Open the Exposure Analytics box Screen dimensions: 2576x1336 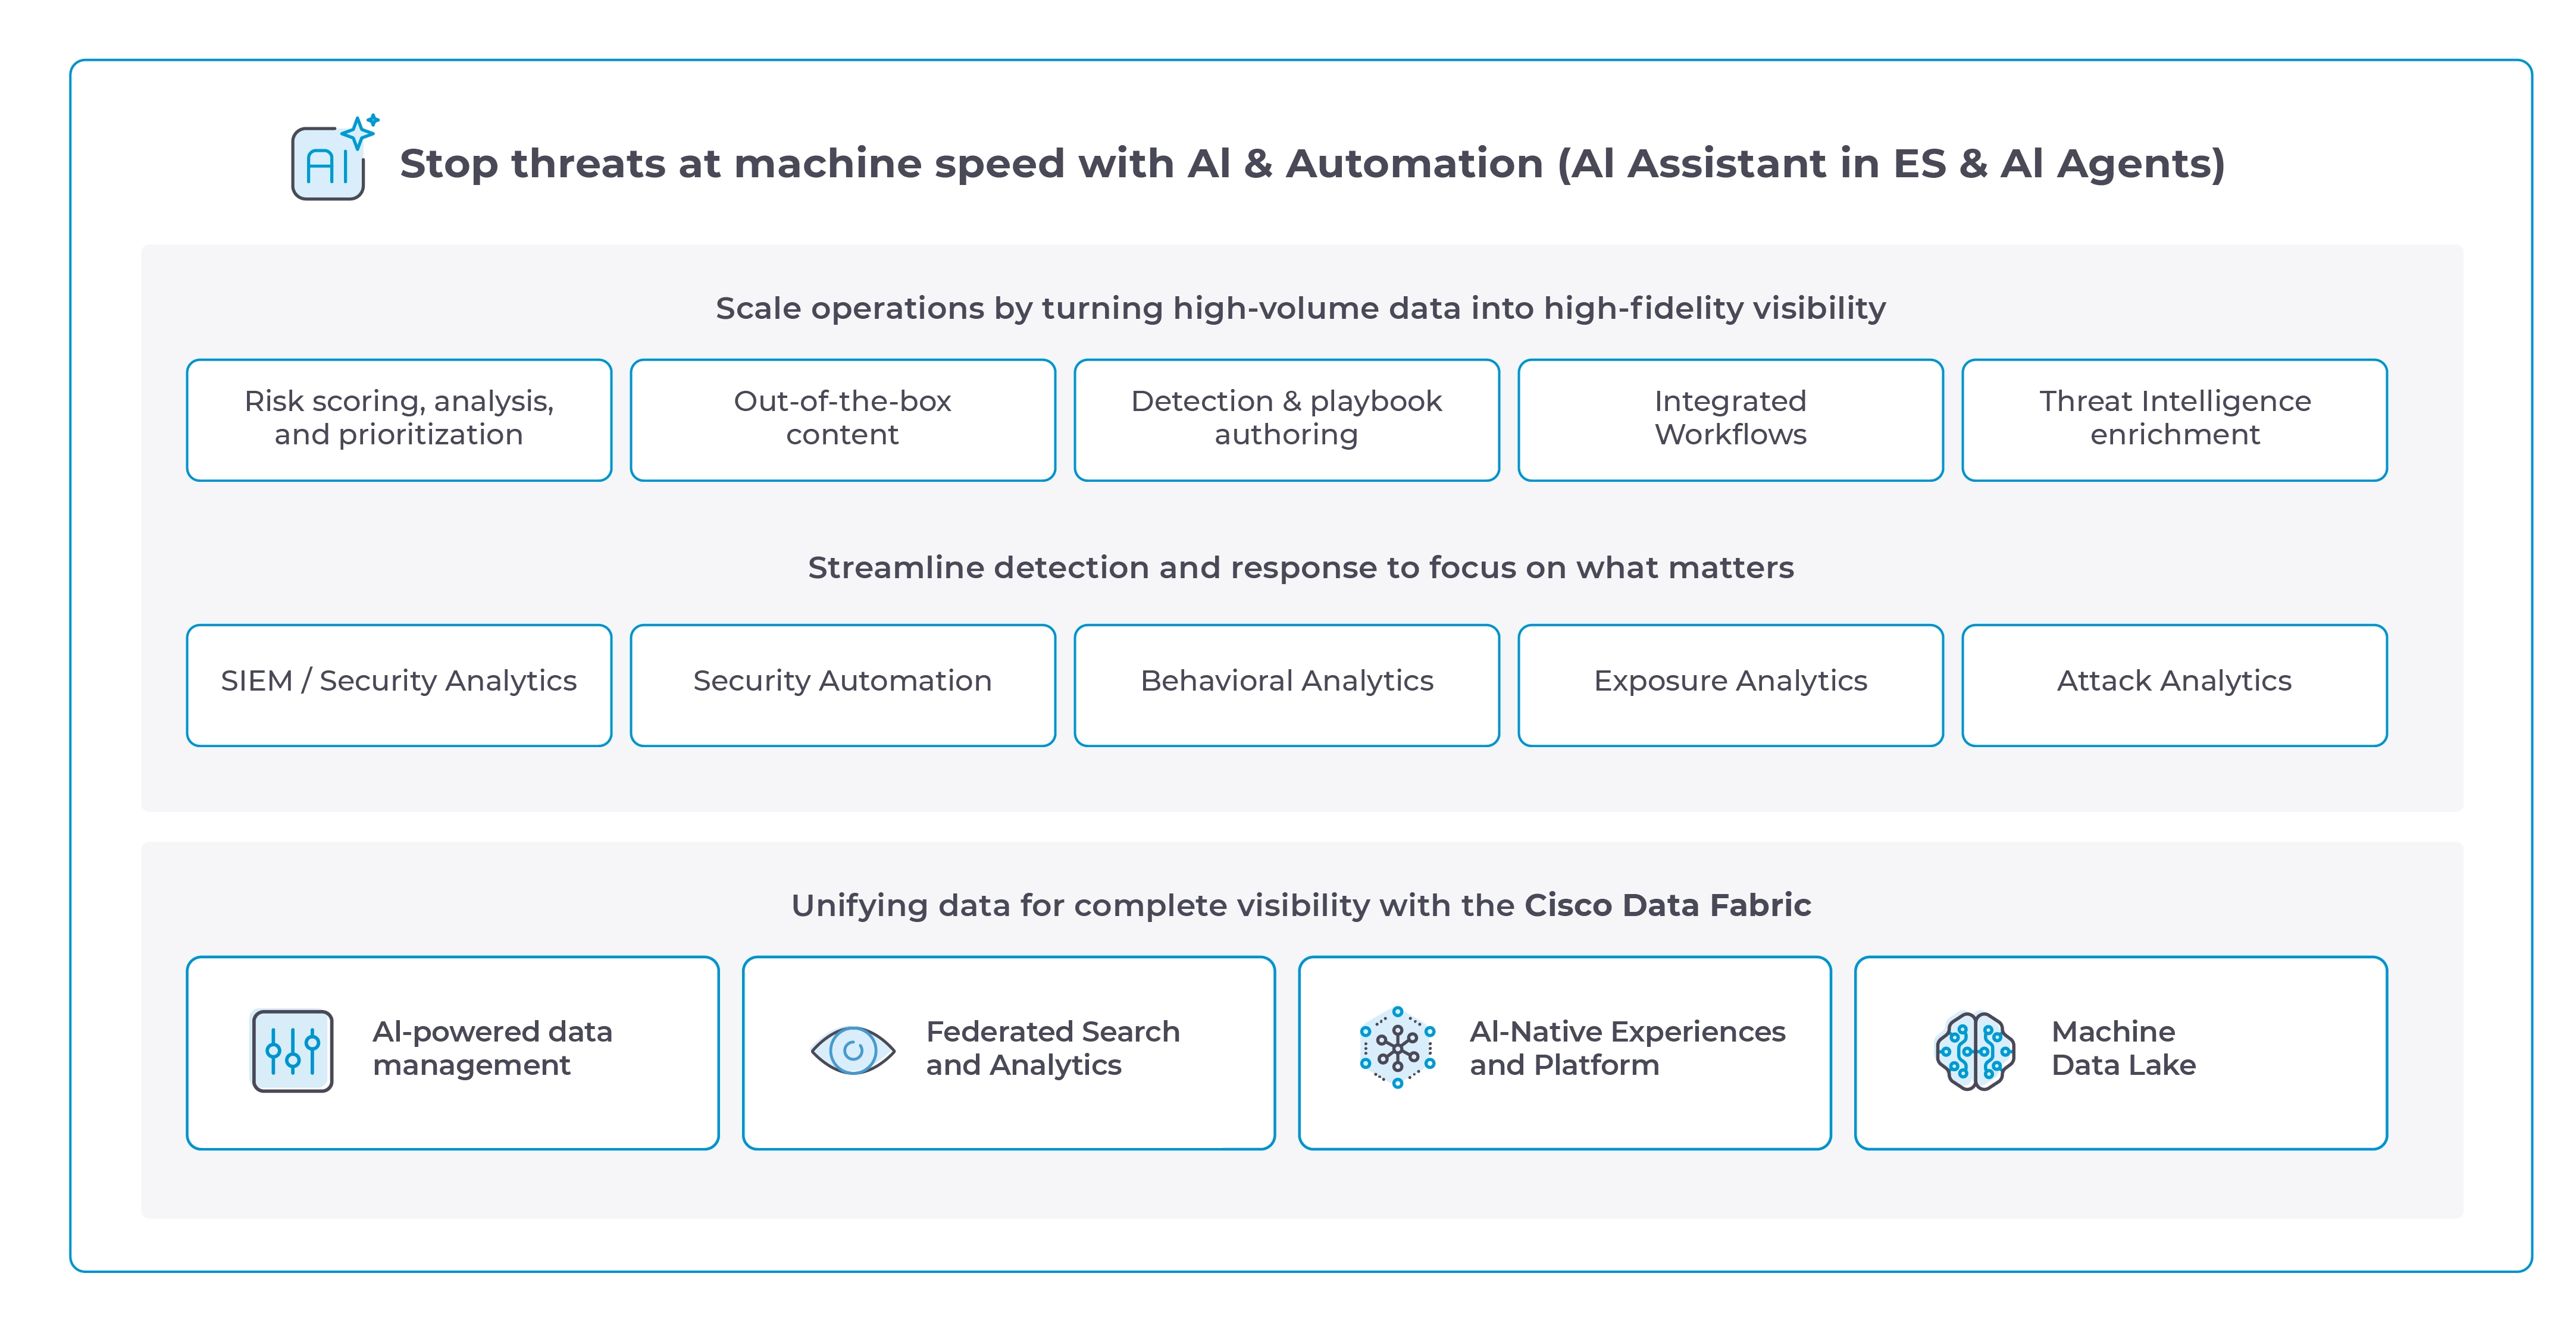[x=1731, y=685]
